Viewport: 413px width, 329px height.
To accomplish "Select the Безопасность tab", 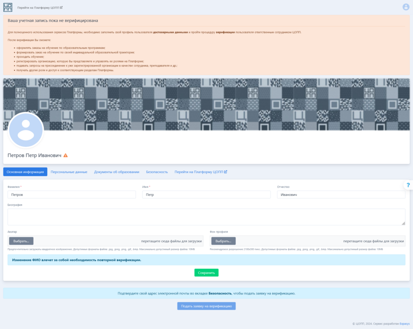I will 157,172.
